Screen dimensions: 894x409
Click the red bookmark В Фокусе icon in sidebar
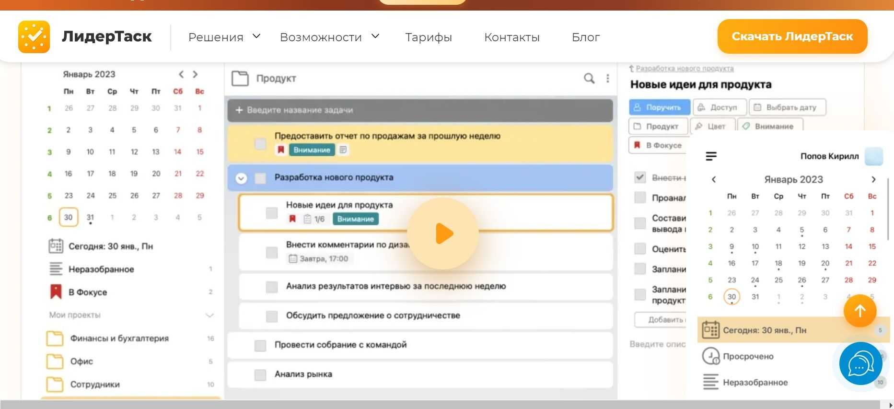tap(56, 292)
